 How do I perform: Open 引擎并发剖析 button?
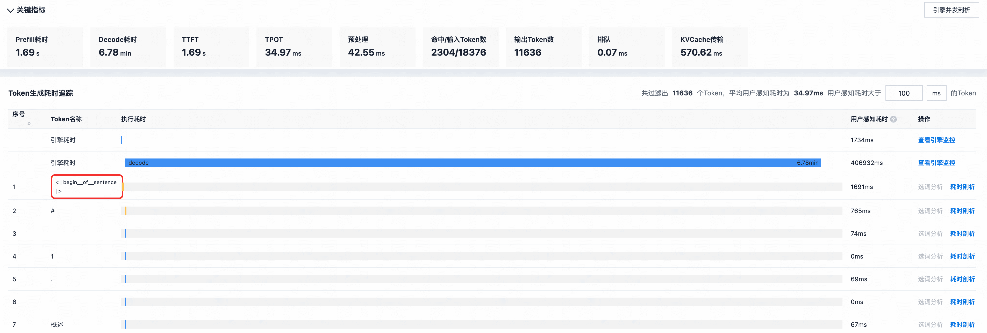tap(951, 10)
